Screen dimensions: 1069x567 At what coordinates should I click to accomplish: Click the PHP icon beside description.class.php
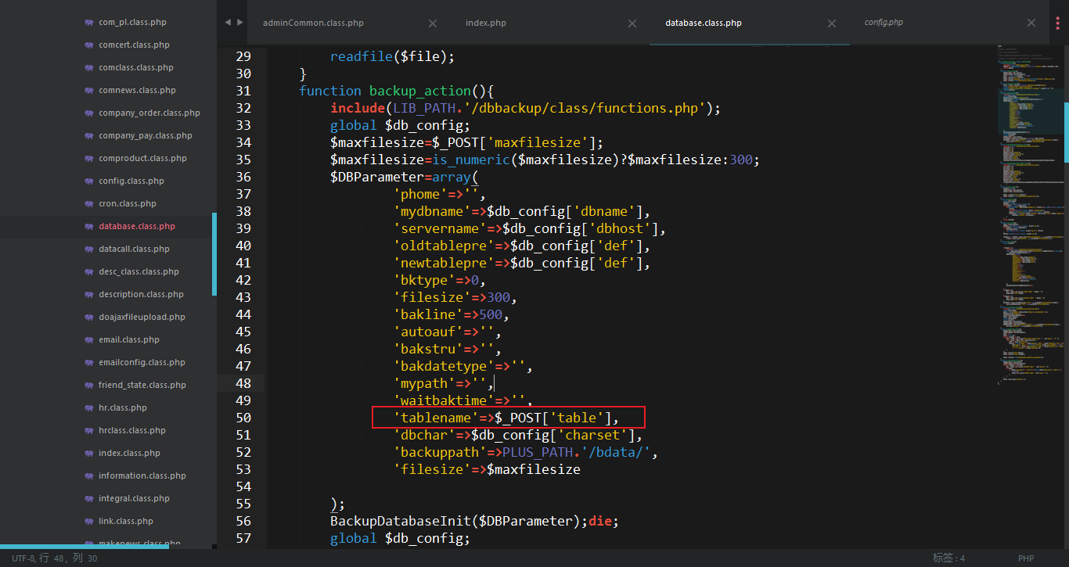pos(88,295)
